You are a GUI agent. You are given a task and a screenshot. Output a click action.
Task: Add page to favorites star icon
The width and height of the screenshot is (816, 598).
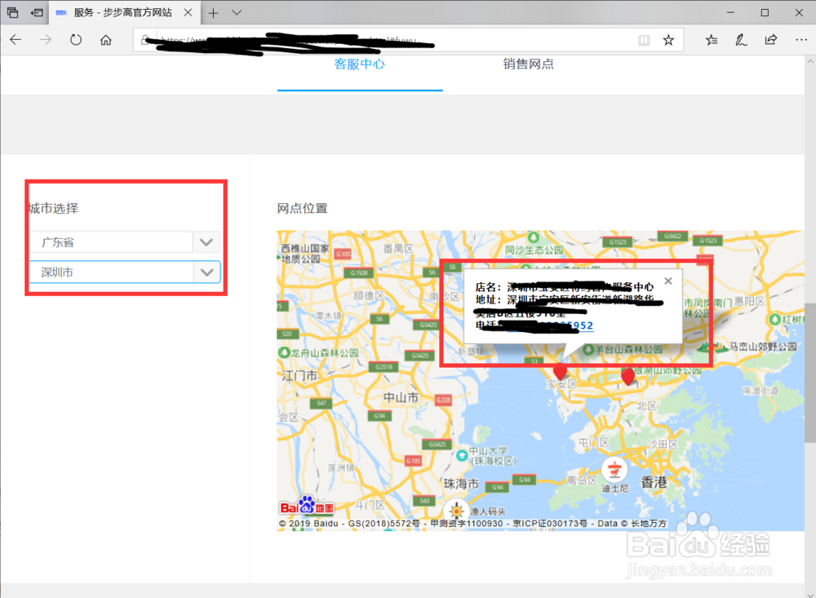click(x=669, y=40)
